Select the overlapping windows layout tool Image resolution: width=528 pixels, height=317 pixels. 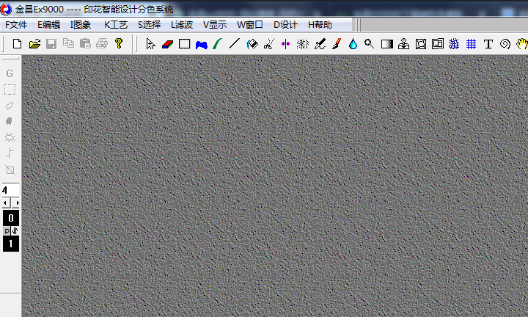coord(437,44)
